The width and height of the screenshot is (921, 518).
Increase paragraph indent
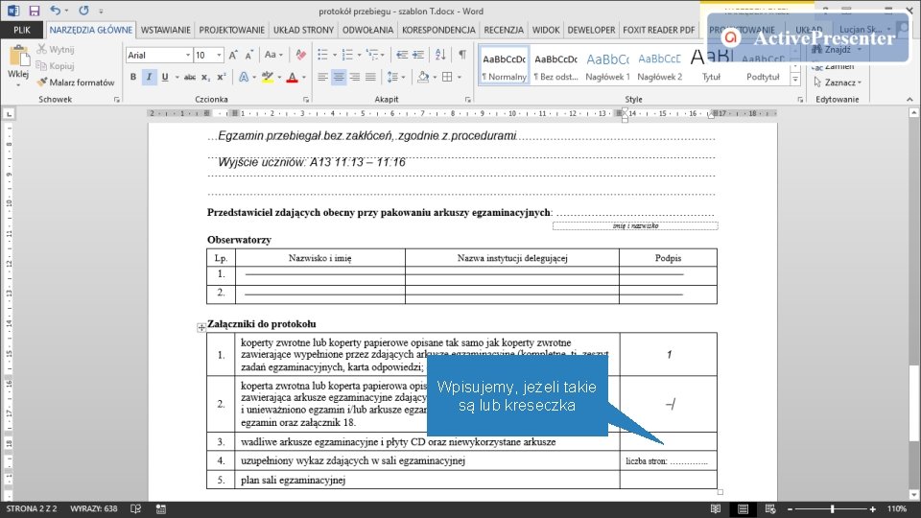tap(418, 56)
